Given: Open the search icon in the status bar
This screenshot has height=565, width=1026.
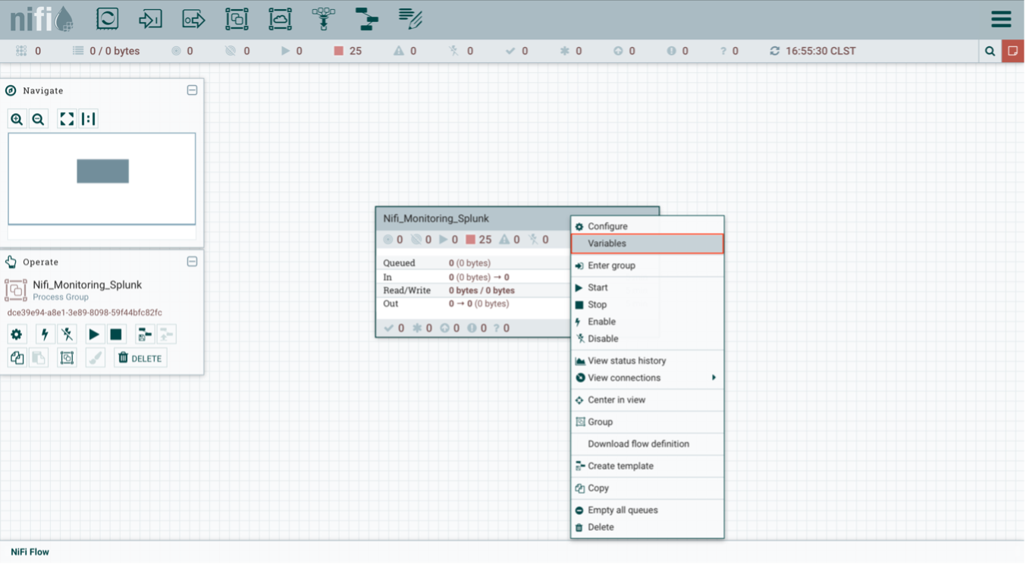Looking at the screenshot, I should click(990, 51).
